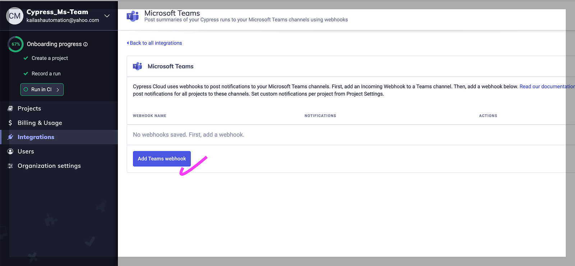Click the Record a run checkmark icon
Image resolution: width=575 pixels, height=266 pixels.
(x=26, y=74)
